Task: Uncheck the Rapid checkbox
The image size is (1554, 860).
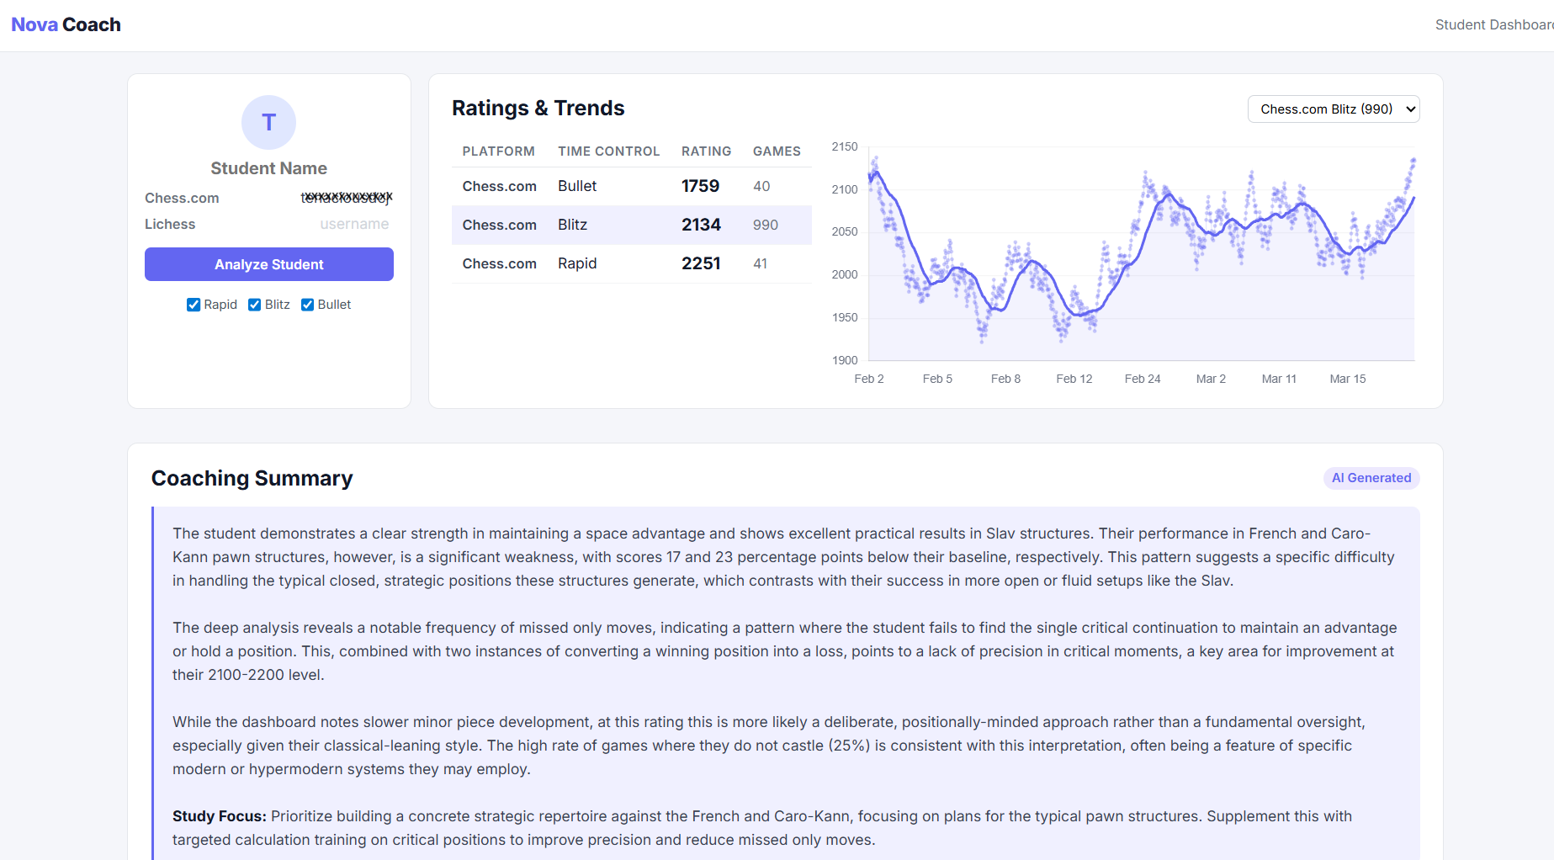Action: point(193,305)
